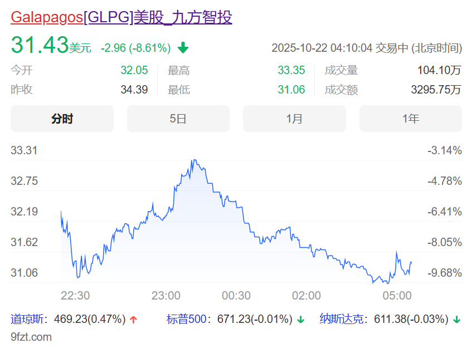The height and width of the screenshot is (353, 472).
Task: Click the 32.75 price axis label
Action: (x=24, y=181)
